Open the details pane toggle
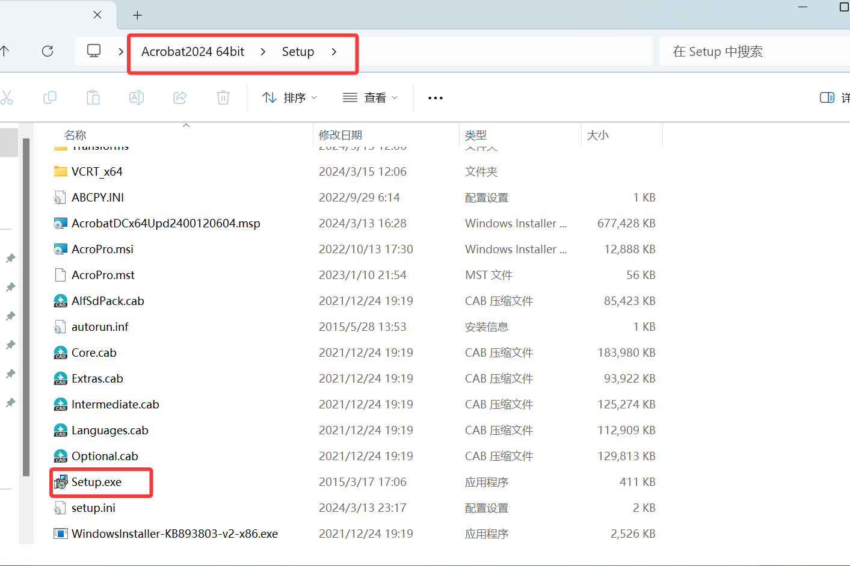 click(827, 97)
